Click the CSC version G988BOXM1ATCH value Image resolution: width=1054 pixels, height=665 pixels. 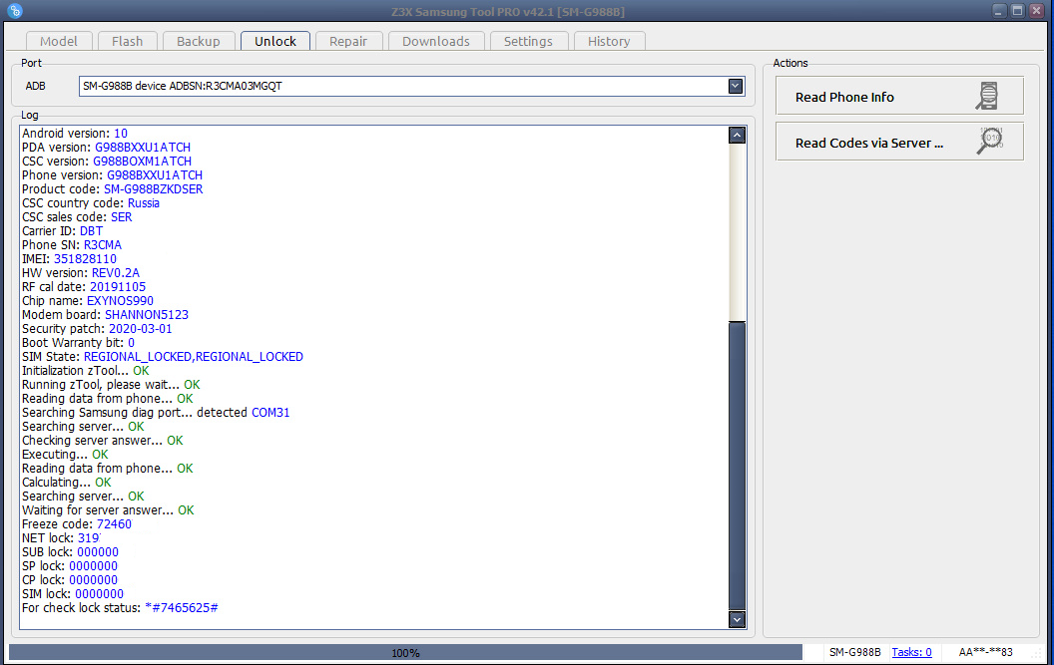coord(142,162)
